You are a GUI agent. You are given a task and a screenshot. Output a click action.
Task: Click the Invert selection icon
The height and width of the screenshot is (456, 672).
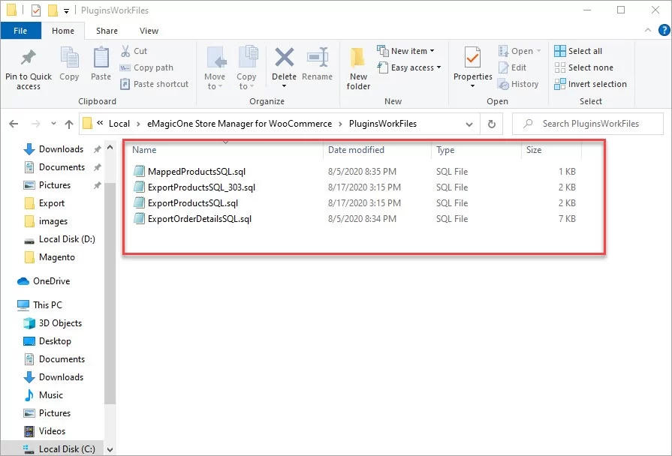tap(559, 84)
